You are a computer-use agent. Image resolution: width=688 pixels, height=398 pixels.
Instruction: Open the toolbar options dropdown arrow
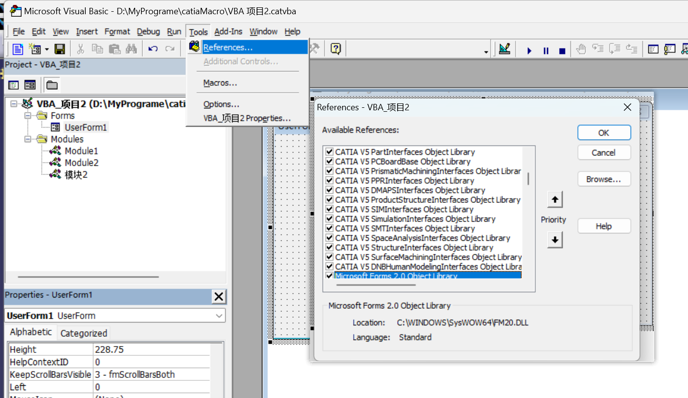pyautogui.click(x=486, y=52)
